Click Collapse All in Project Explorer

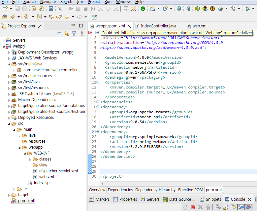pyautogui.click(x=59, y=34)
